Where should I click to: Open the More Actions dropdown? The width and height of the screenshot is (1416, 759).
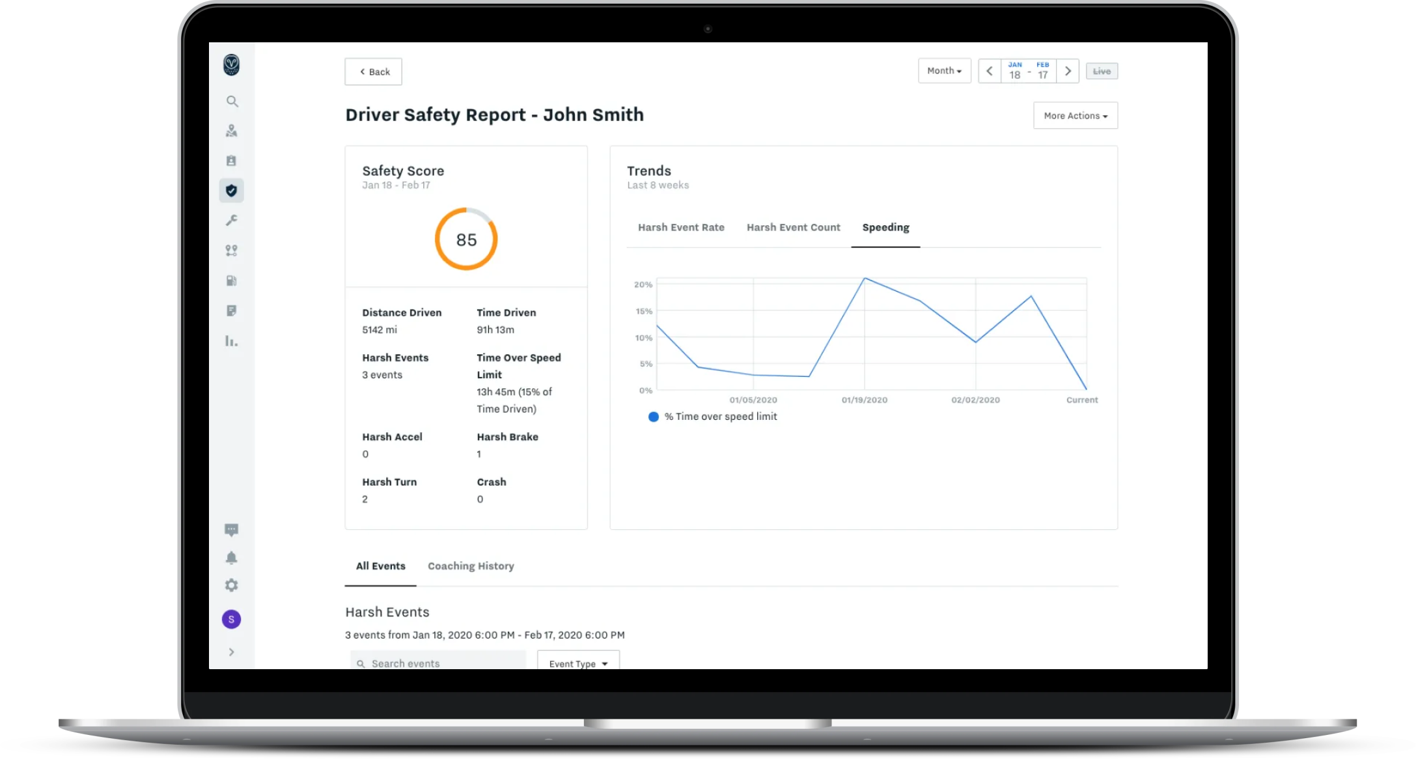click(1075, 115)
